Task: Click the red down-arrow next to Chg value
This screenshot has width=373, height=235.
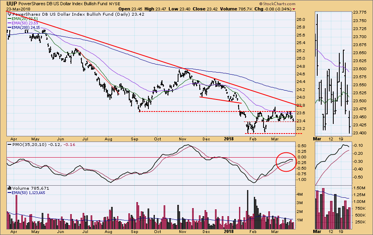Action: click(x=294, y=9)
